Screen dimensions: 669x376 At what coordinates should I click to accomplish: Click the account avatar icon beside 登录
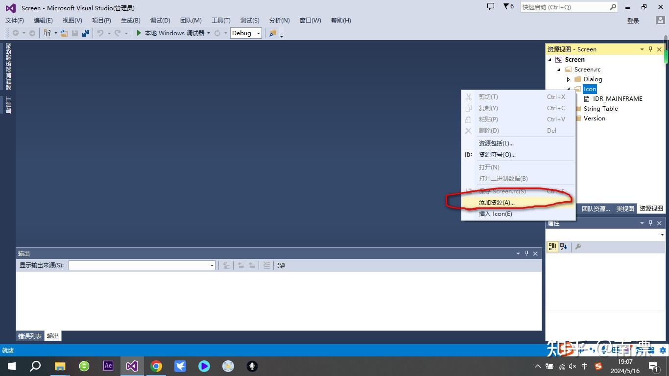tap(660, 21)
